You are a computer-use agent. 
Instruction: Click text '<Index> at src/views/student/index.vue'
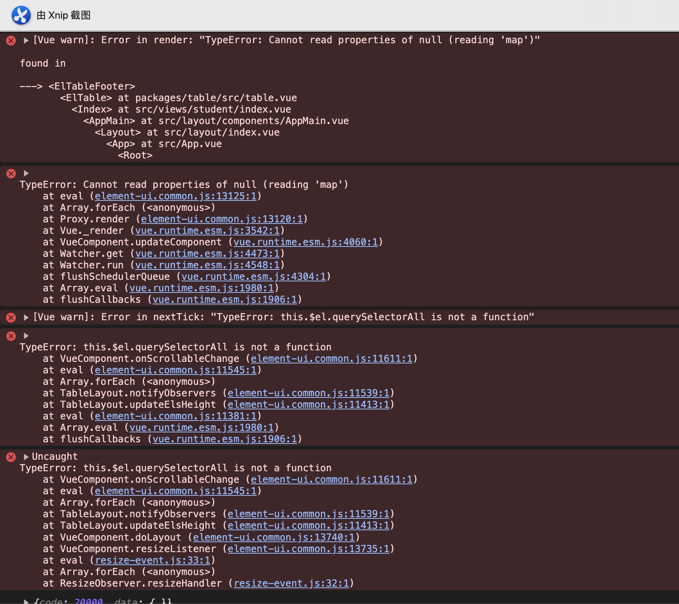tap(181, 109)
